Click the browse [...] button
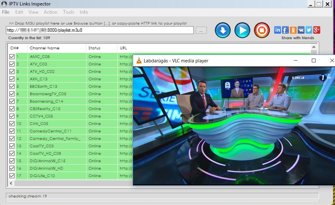The height and width of the screenshot is (205, 335). (201, 30)
